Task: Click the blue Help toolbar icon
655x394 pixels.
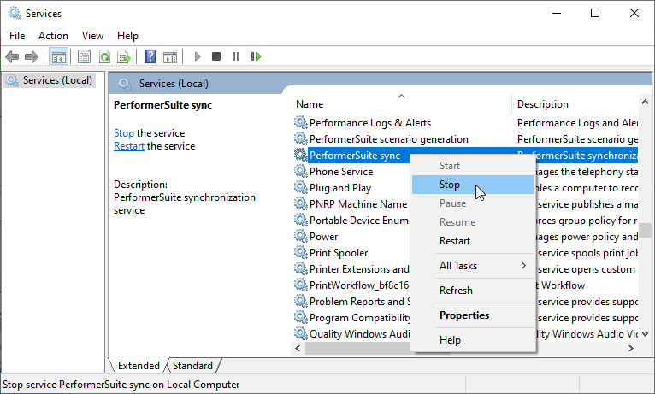Action: coord(150,57)
